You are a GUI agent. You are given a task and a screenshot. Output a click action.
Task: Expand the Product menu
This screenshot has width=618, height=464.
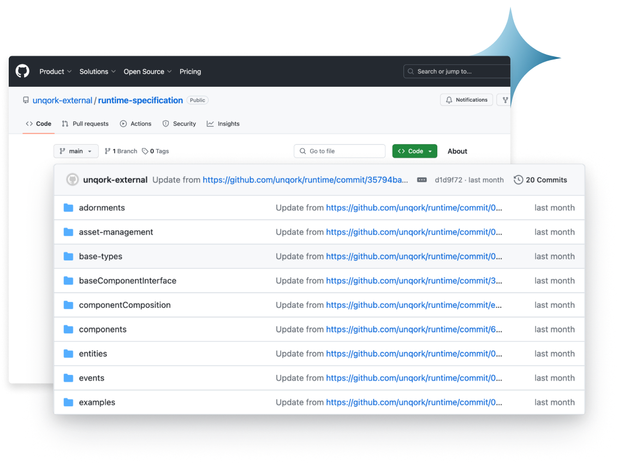pos(56,72)
